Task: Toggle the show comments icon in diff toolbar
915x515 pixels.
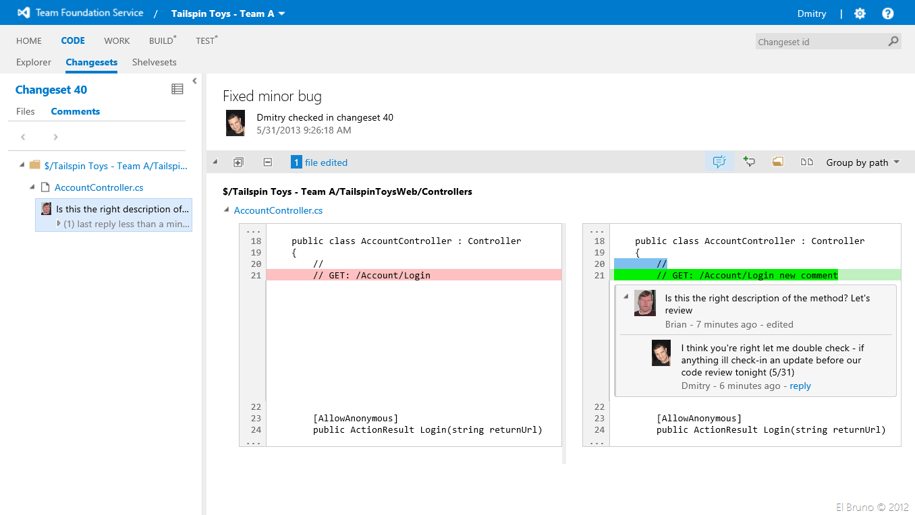Action: pyautogui.click(x=719, y=162)
